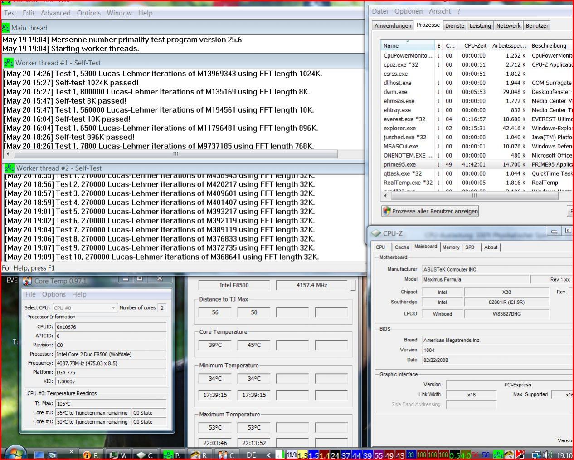Open Prime95 Test menu
This screenshot has width=574, height=460.
pyautogui.click(x=10, y=13)
